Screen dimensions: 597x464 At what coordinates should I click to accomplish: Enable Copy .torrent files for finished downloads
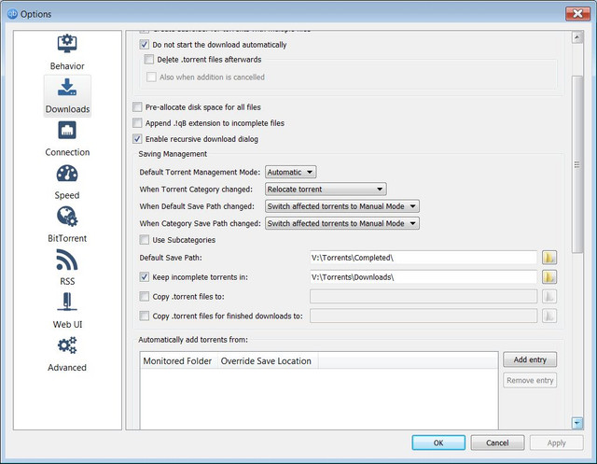pos(144,316)
